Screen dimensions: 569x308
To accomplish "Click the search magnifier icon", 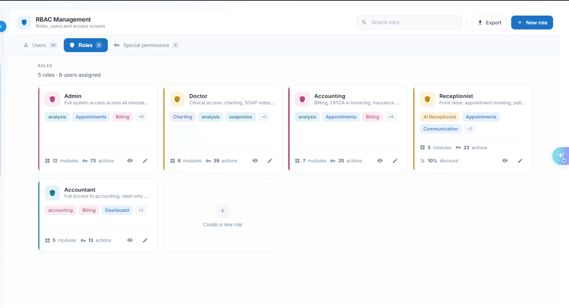I will point(364,22).
